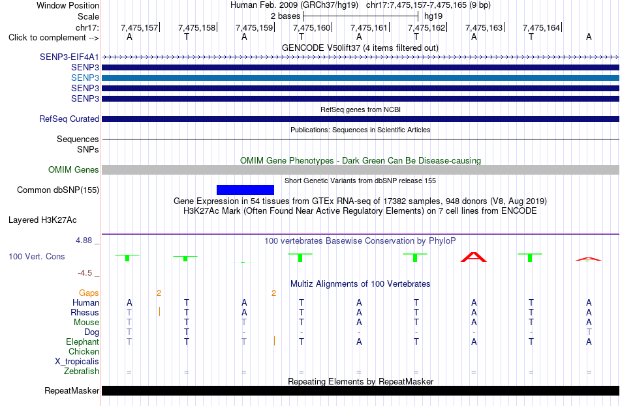Click the Scale label
Screen dimensions: 620x406
(x=89, y=16)
